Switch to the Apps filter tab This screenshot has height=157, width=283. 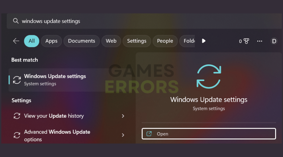(52, 41)
